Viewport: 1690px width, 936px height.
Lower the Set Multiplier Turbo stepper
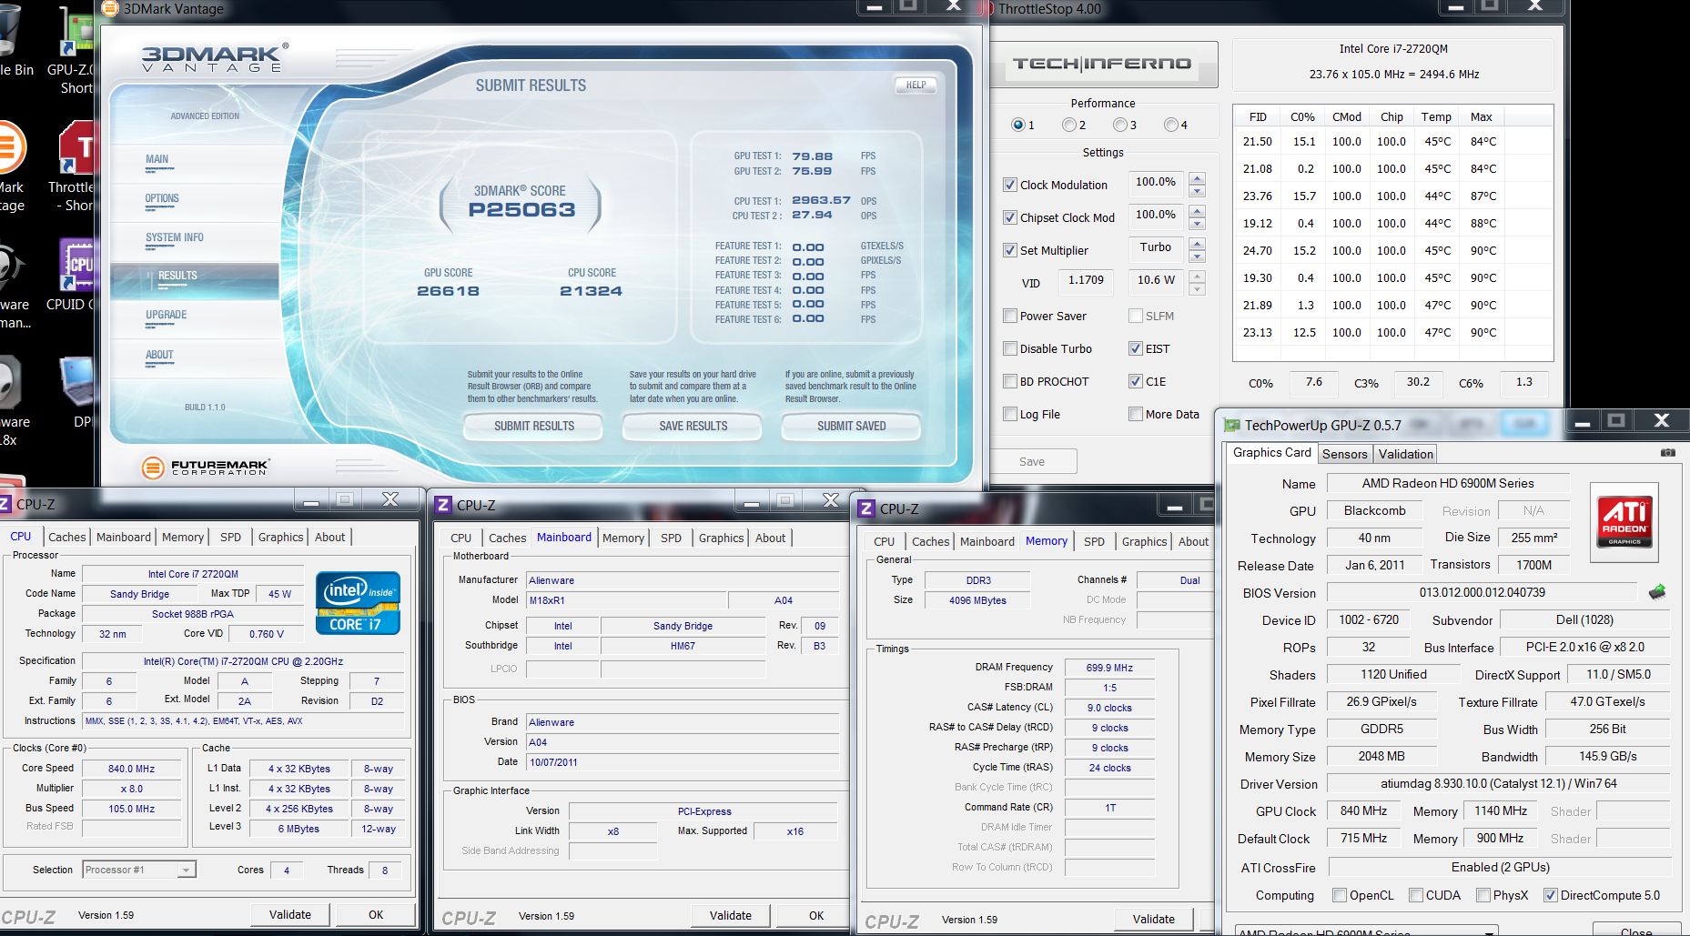coord(1198,257)
